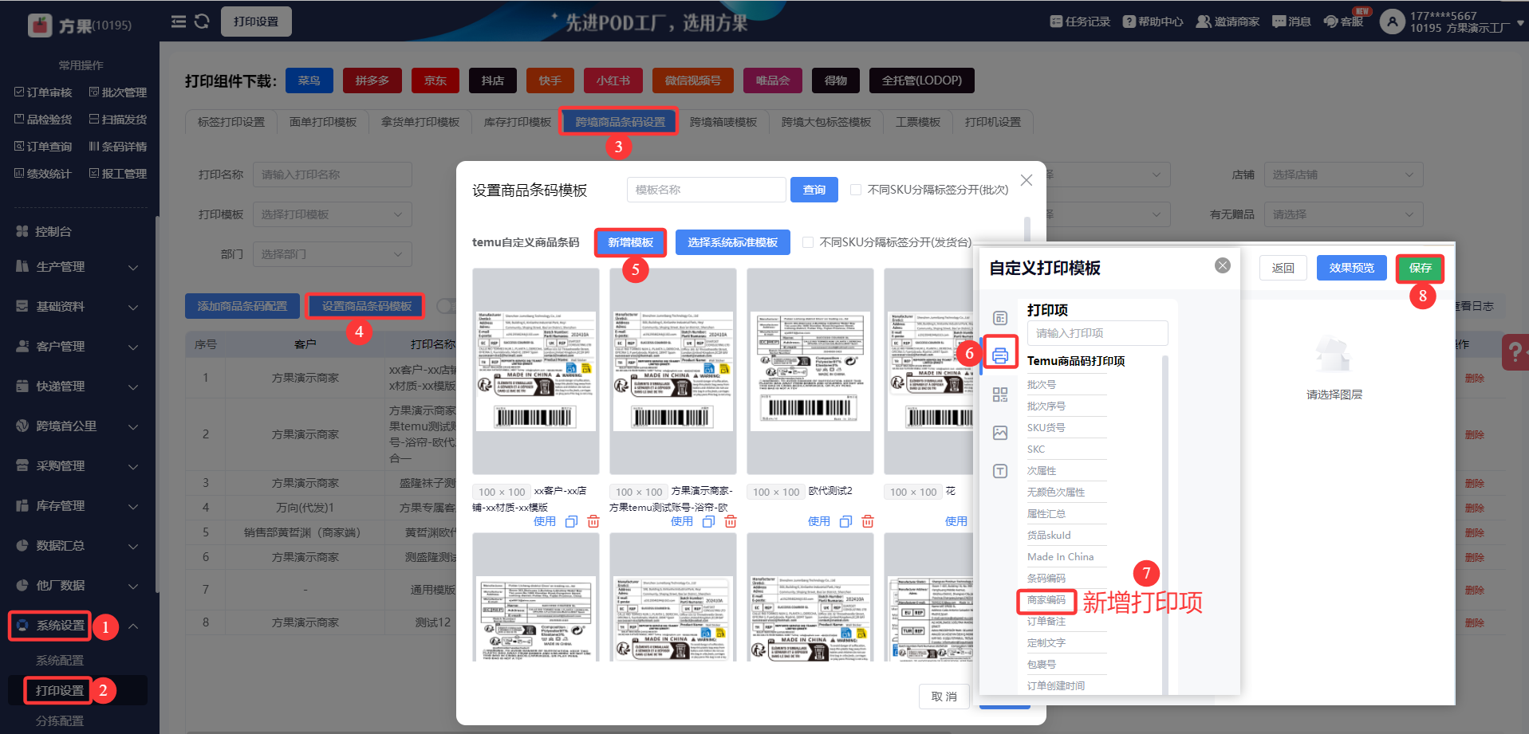Switch to 面单打印模板 tab

point(323,122)
